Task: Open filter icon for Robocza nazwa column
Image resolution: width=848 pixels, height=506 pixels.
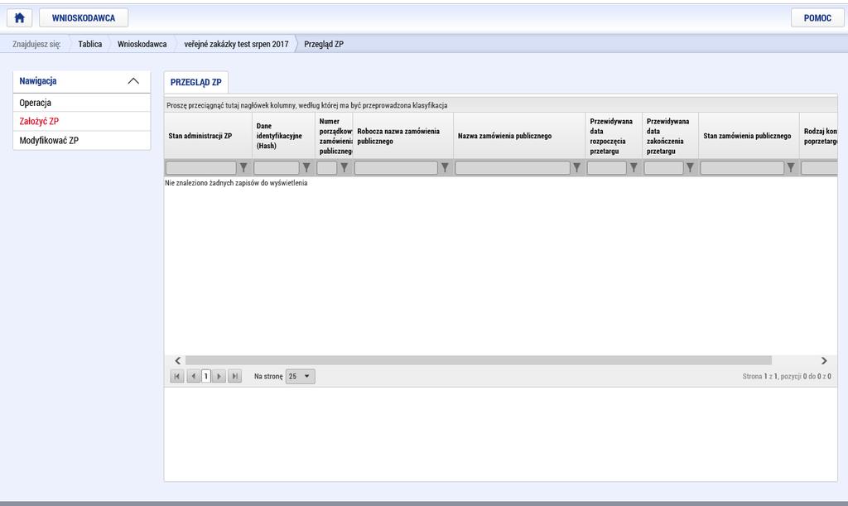Action: [445, 167]
